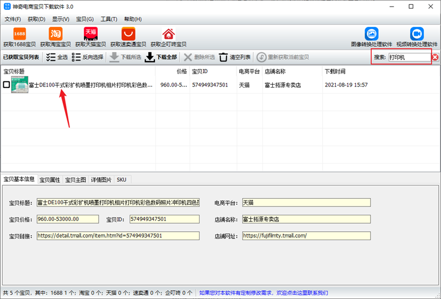The height and width of the screenshot is (299, 441).
Task: Click the app logo in the title bar
Action: coord(7,7)
